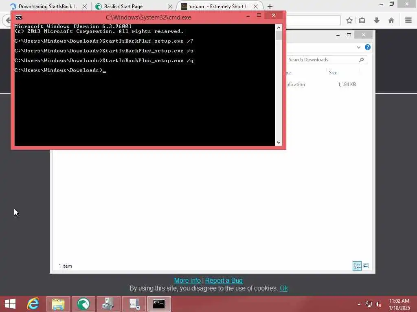This screenshot has width=417, height=312.
Task: Select the Command Prompt taskbar icon
Action: pyautogui.click(x=159, y=304)
